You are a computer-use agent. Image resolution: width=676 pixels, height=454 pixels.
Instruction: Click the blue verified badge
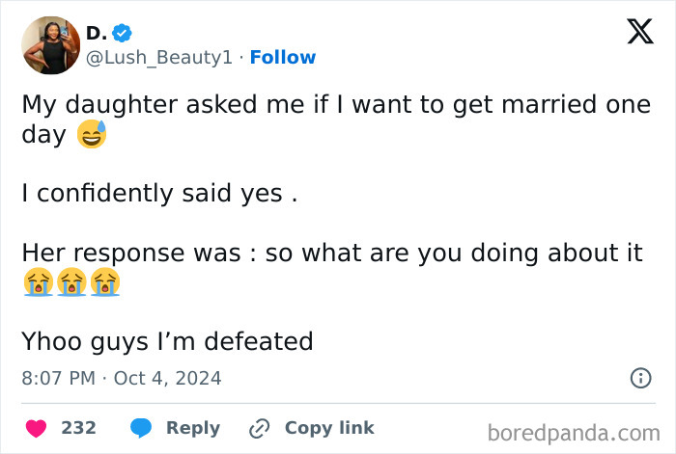click(123, 34)
